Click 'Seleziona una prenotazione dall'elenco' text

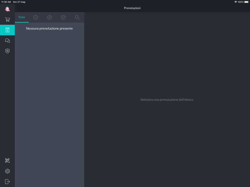(x=167, y=100)
